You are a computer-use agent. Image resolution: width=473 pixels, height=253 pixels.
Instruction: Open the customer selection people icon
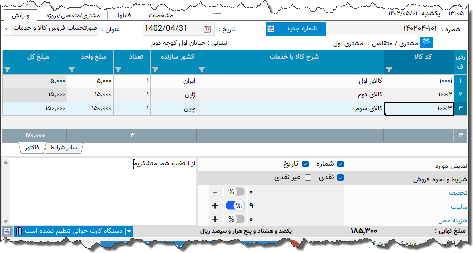click(x=426, y=43)
